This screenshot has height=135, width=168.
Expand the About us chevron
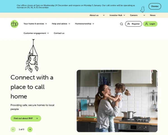click(x=104, y=15)
